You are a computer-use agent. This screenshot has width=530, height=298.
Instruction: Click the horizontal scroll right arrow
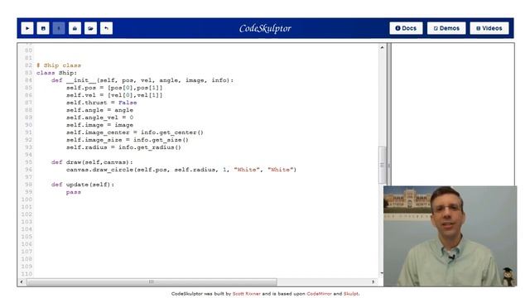click(373, 281)
